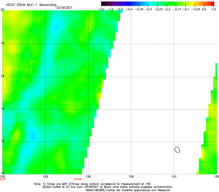Click the color scale label '-0.05'
The width and height of the screenshot is (219, 192).
[x=196, y=9]
